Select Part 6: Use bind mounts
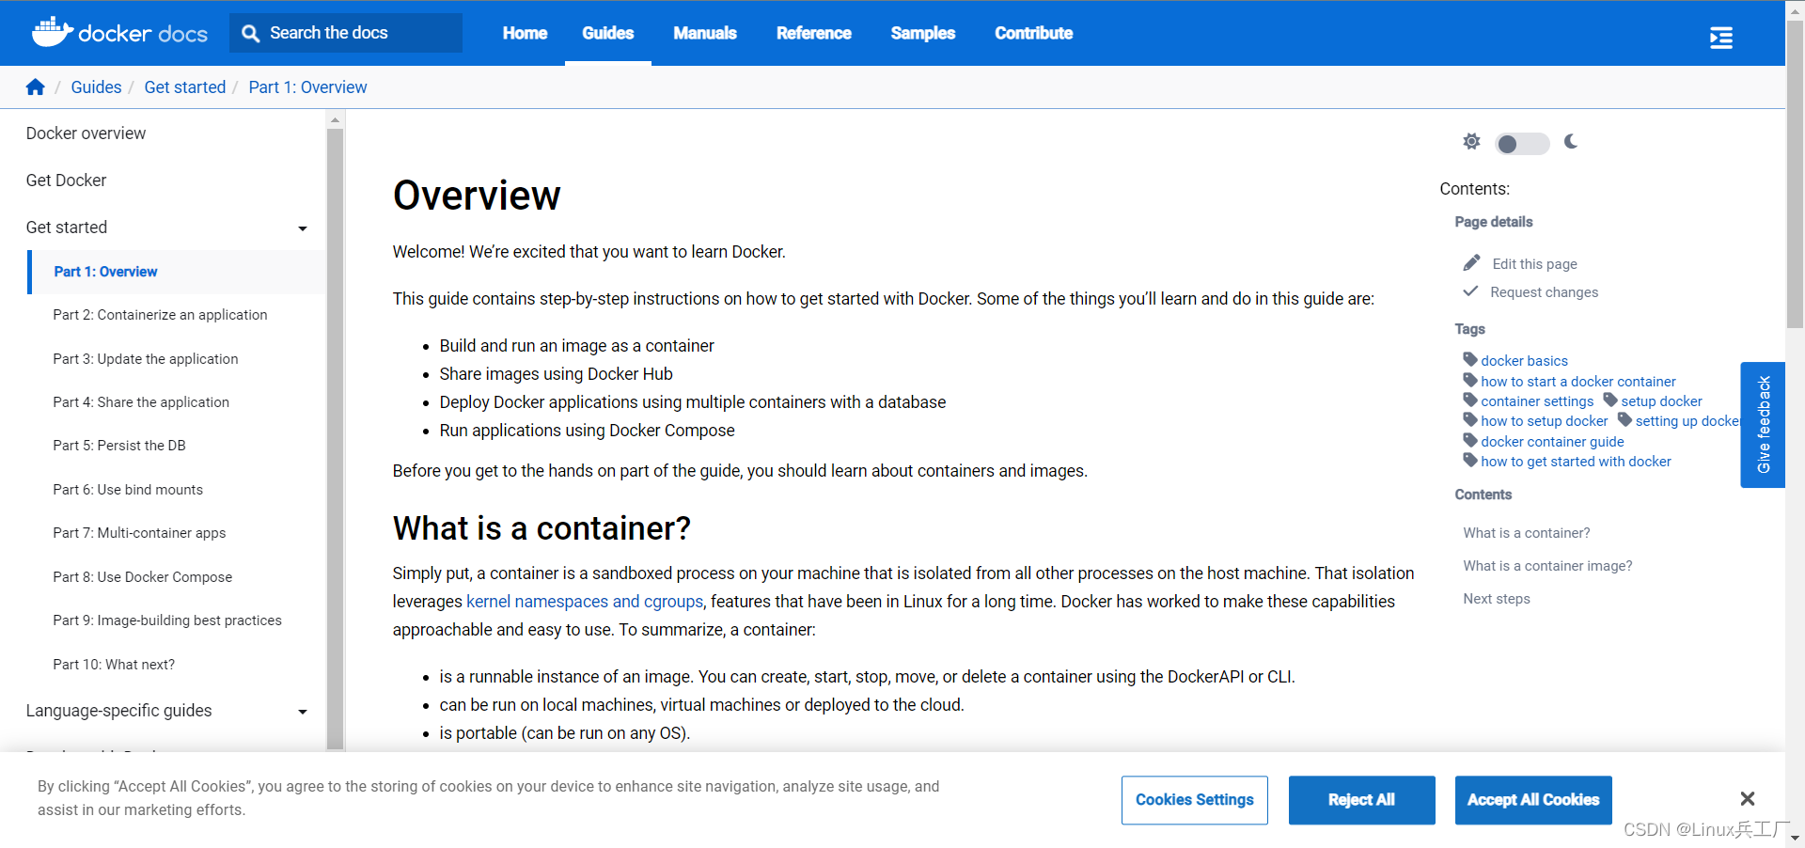The image size is (1805, 848). pyautogui.click(x=128, y=490)
